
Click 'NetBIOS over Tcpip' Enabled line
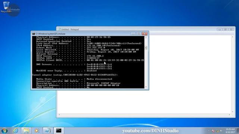pyautogui.click(x=66, y=71)
